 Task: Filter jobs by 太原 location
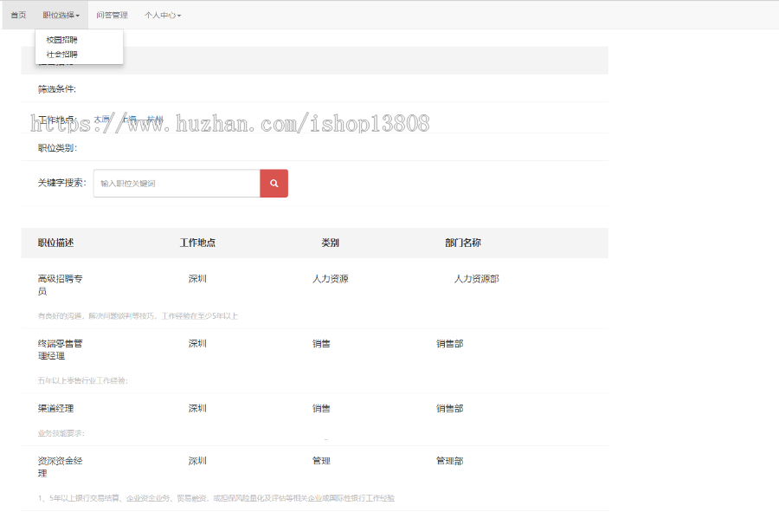tap(102, 114)
